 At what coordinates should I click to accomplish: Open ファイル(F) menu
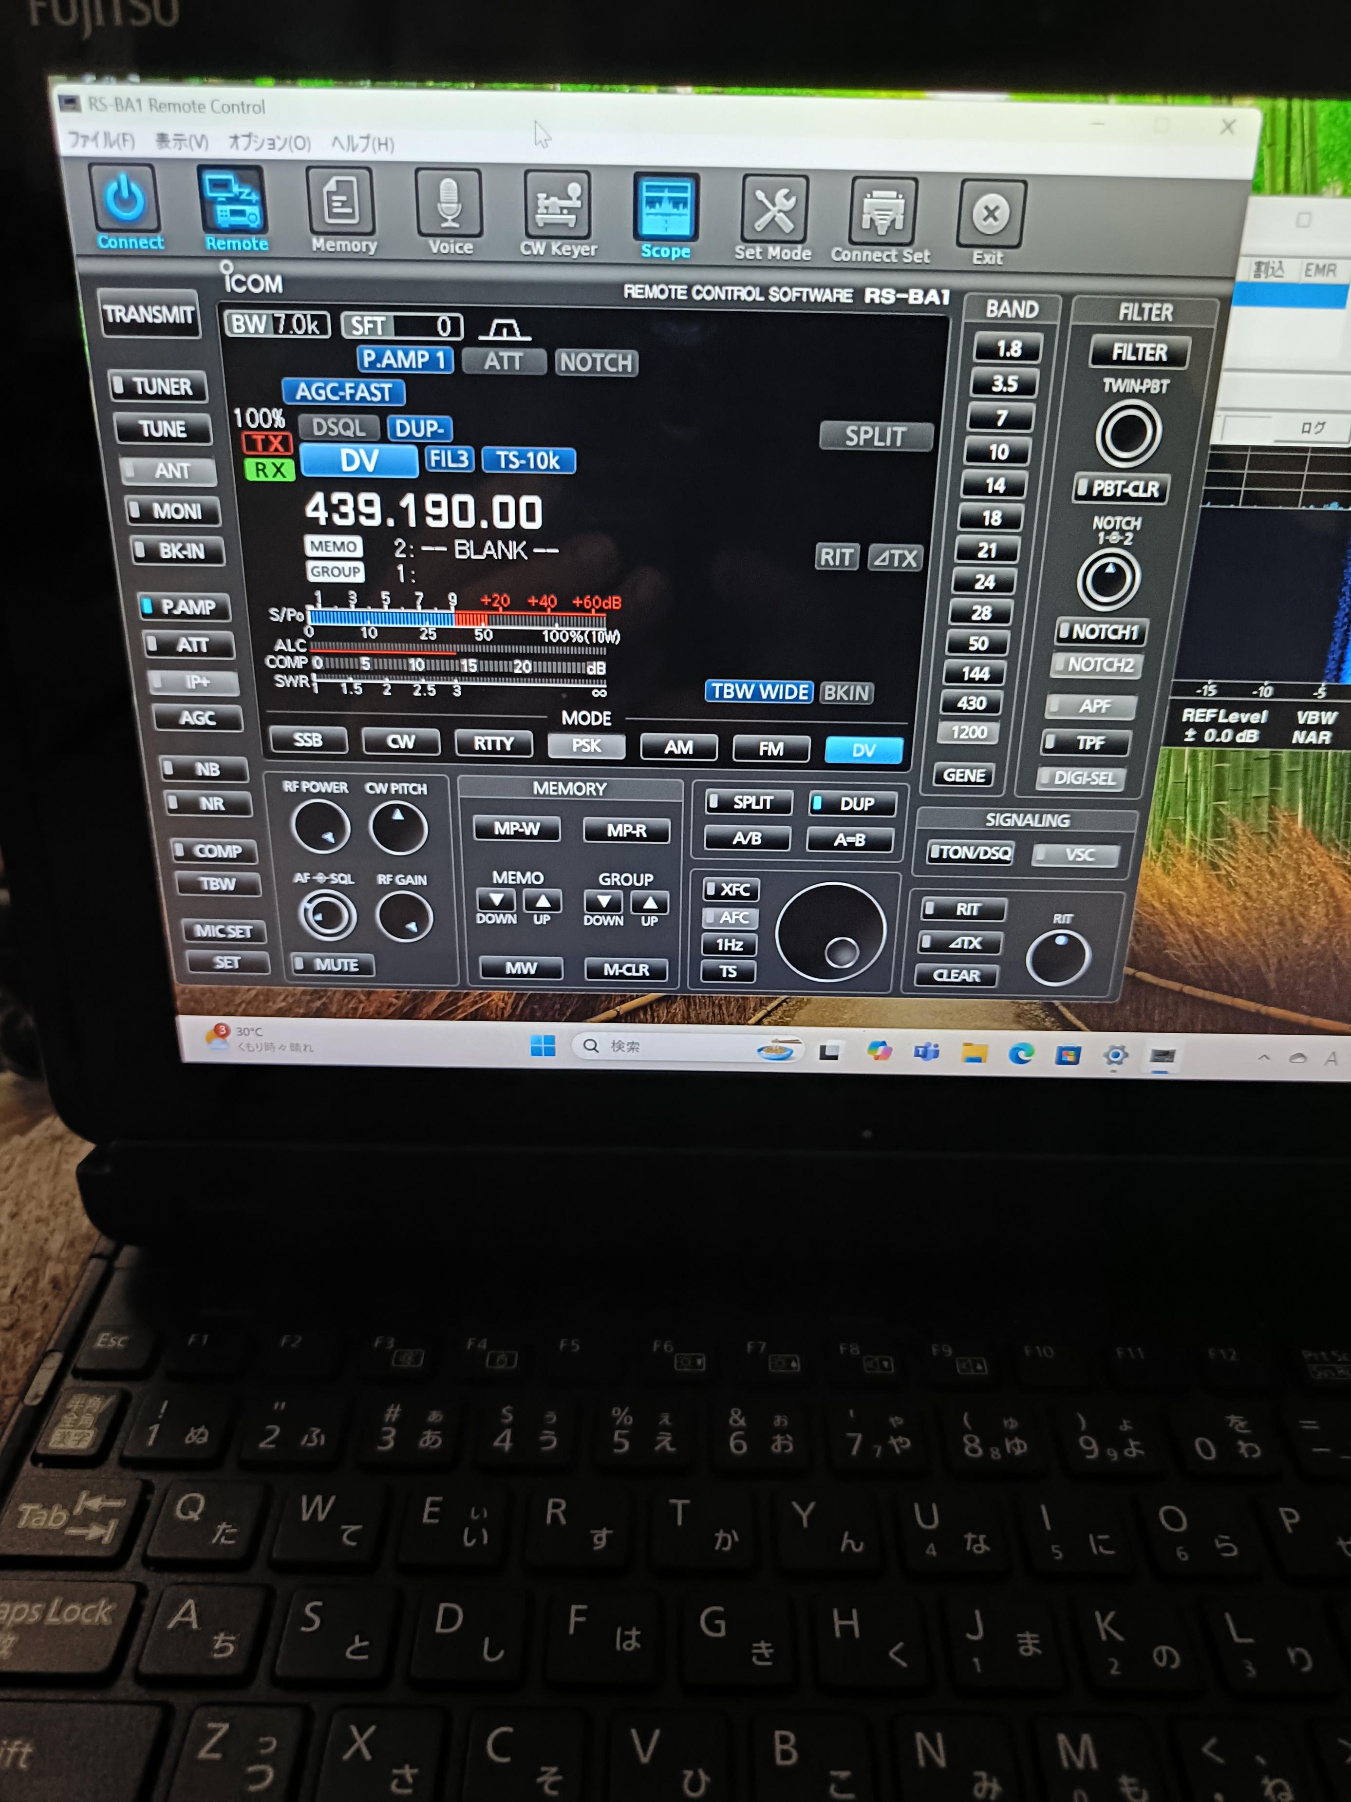coord(101,140)
